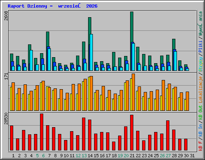
Task: Click the orange sites bar for day 1
Action: pyautogui.click(x=13, y=96)
